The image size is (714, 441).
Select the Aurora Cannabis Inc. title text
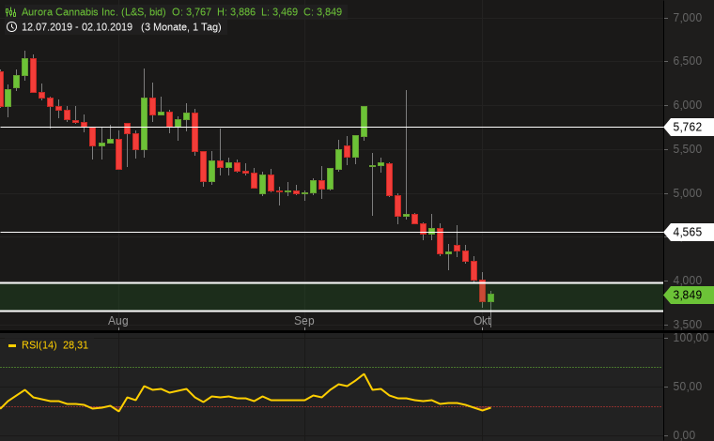[93, 12]
